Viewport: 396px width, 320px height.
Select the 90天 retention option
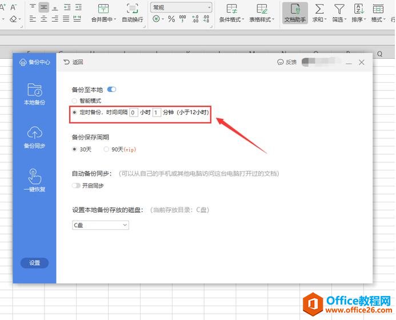click(x=106, y=149)
